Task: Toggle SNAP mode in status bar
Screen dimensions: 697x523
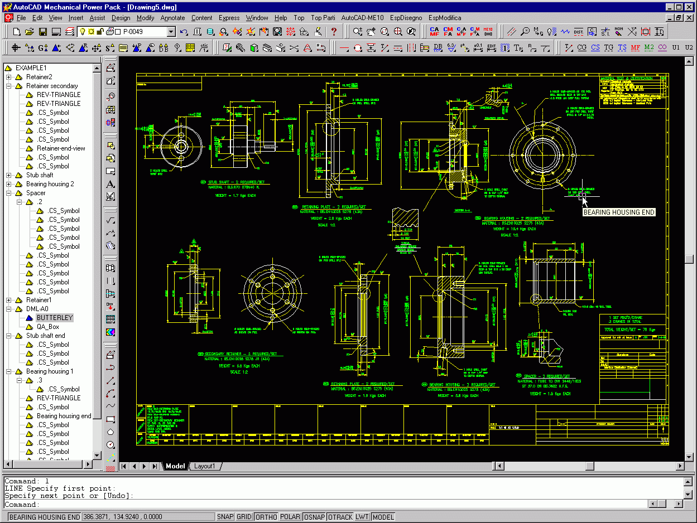Action: tap(225, 517)
